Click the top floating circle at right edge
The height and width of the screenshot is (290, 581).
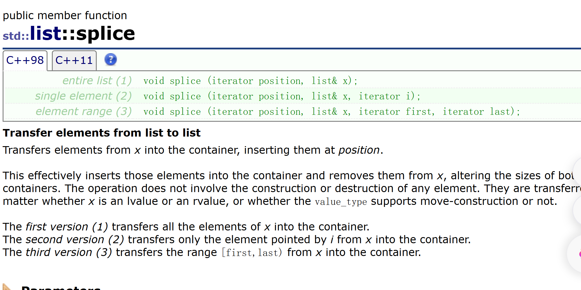point(577,171)
